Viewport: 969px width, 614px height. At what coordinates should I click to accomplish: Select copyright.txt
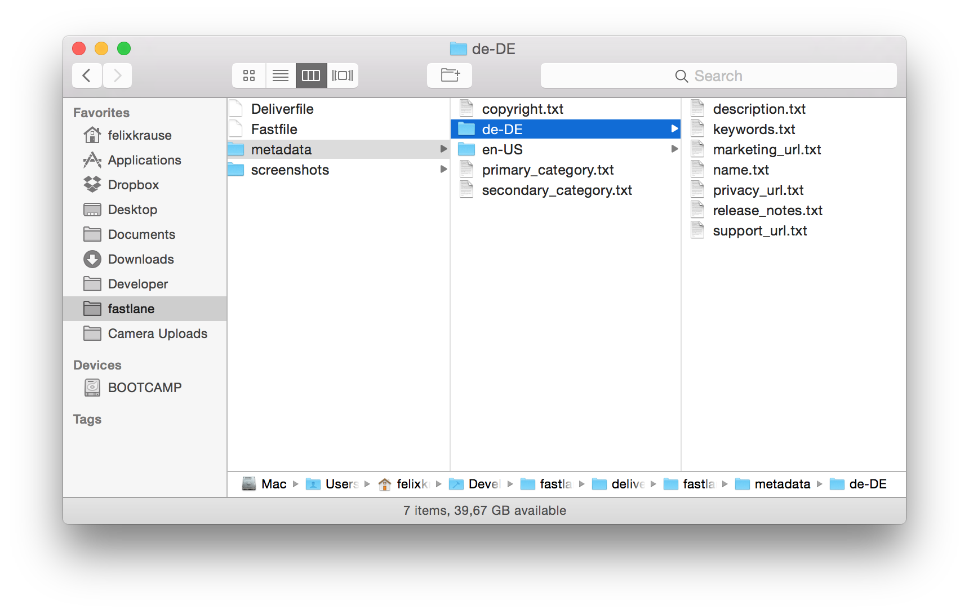(x=566, y=109)
